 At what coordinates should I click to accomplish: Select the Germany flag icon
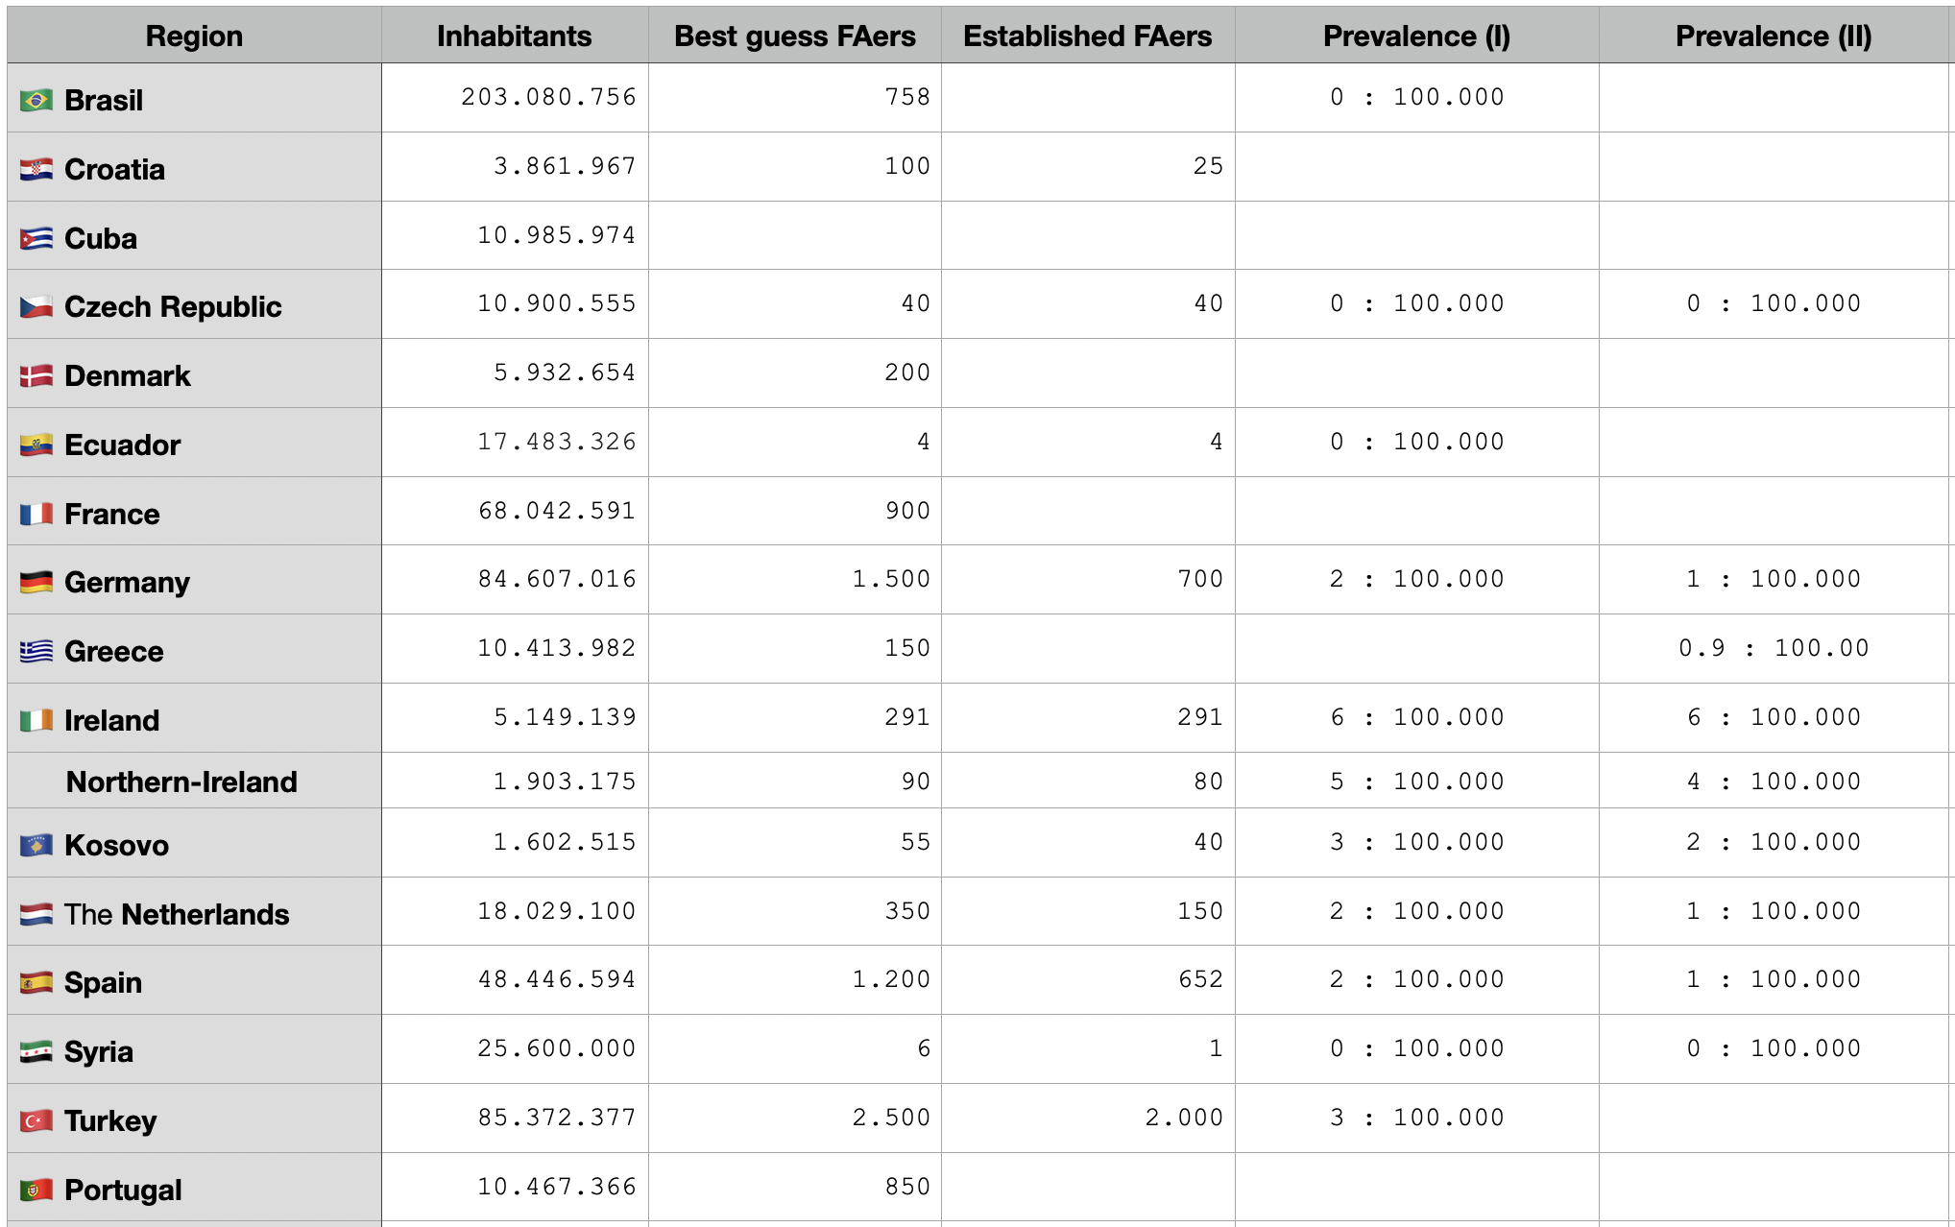(36, 582)
